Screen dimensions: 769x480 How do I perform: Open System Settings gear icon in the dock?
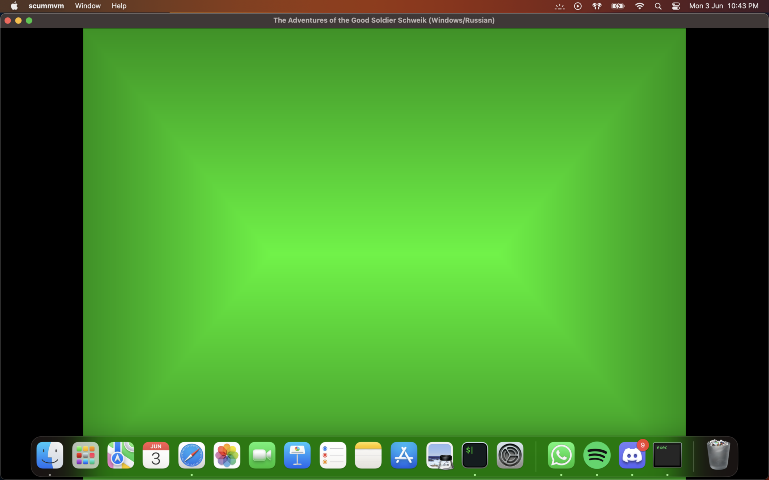tap(510, 455)
